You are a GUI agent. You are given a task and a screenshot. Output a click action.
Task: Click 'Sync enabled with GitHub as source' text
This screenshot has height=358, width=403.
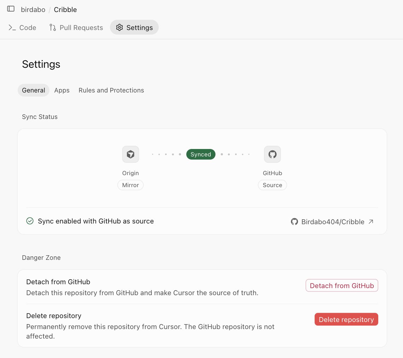pyautogui.click(x=96, y=221)
